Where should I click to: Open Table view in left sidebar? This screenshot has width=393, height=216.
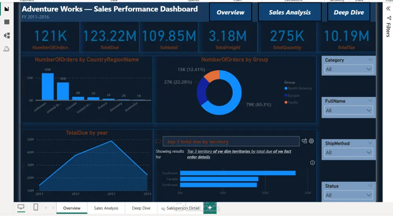(x=7, y=22)
